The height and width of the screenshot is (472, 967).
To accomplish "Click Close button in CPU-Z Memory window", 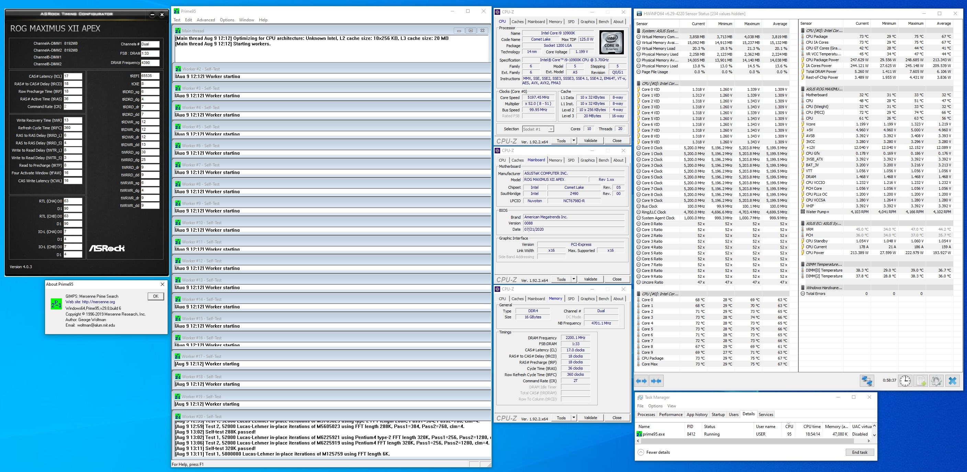I will (x=617, y=417).
